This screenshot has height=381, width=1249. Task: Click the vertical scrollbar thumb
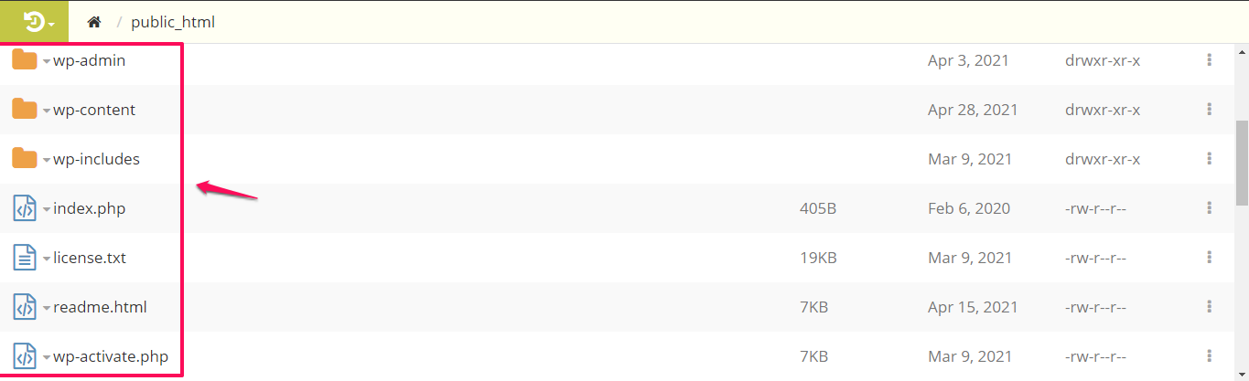point(1242,163)
